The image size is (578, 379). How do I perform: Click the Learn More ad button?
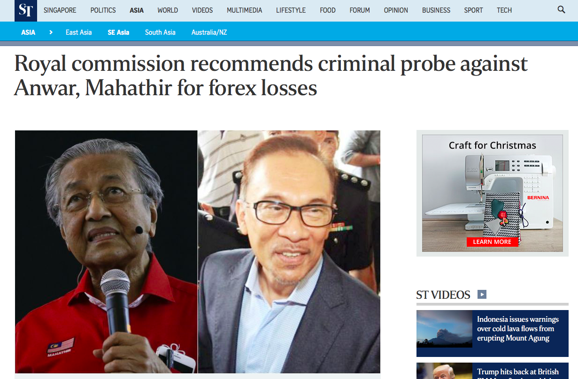click(x=492, y=242)
